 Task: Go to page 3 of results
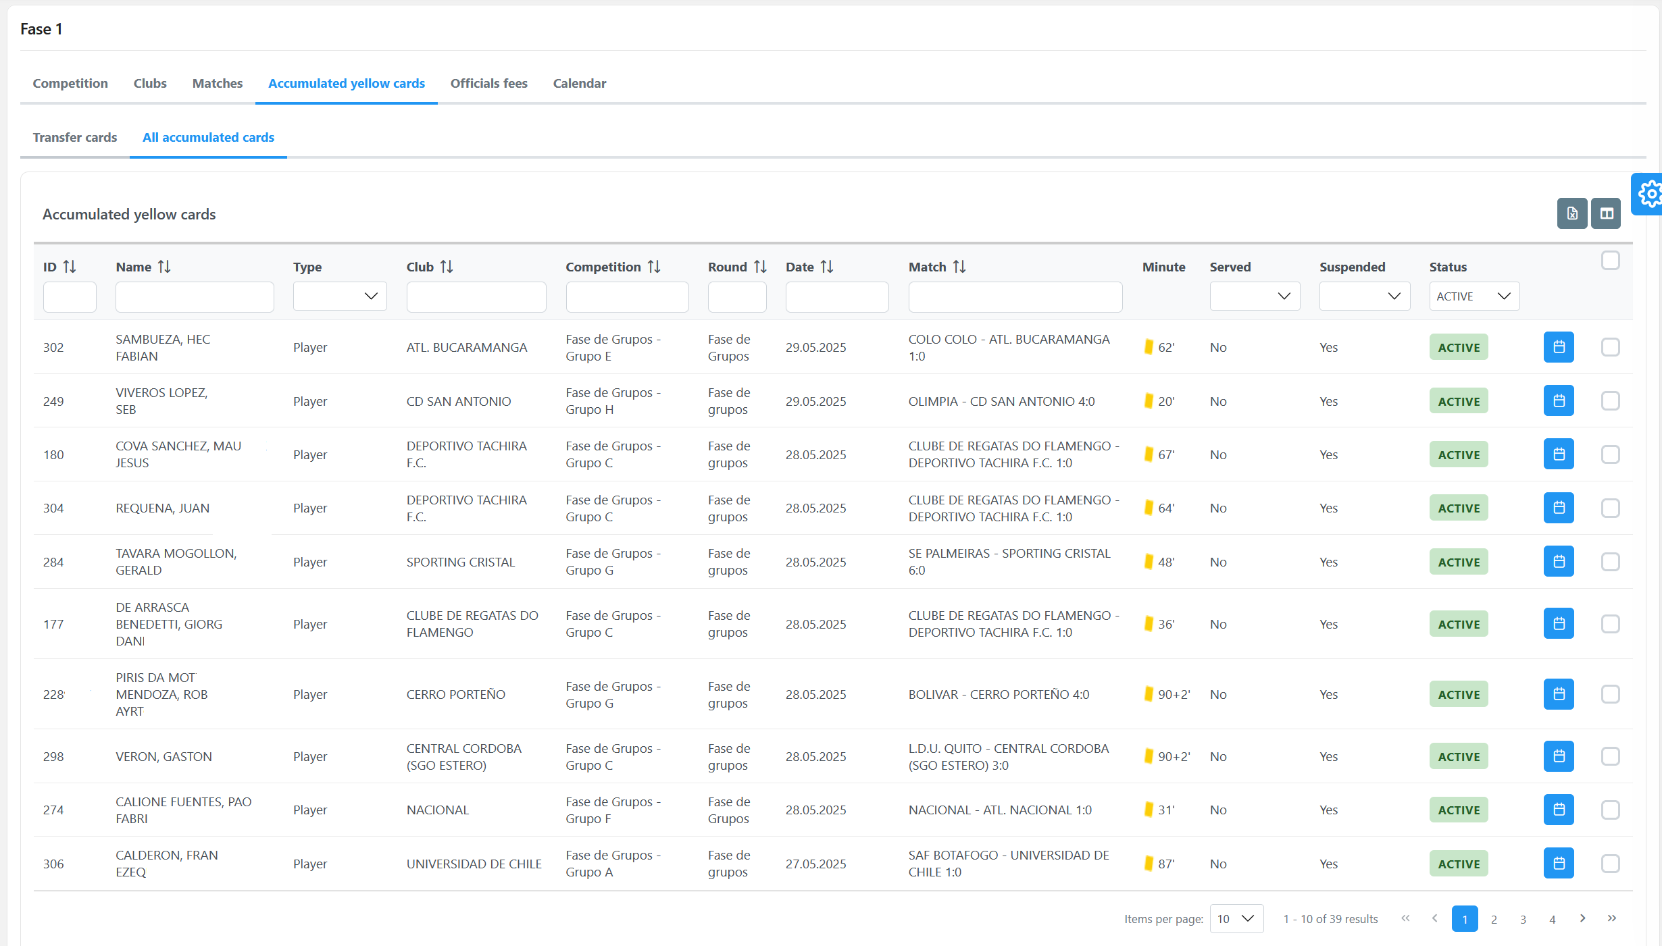click(1523, 919)
